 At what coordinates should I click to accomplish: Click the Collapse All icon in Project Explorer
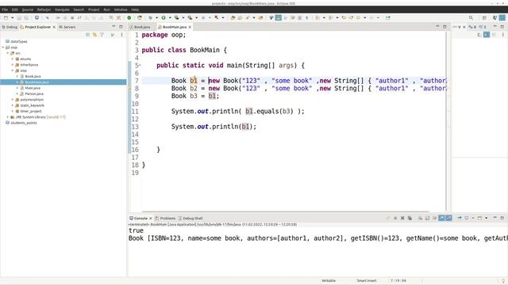88,35
